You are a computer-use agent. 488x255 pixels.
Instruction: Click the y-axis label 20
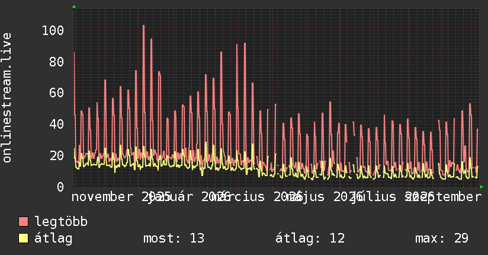click(57, 155)
